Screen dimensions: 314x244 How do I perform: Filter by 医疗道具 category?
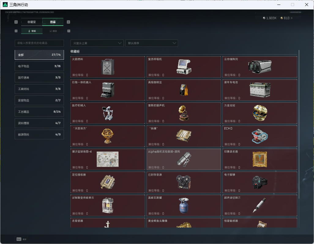point(39,77)
